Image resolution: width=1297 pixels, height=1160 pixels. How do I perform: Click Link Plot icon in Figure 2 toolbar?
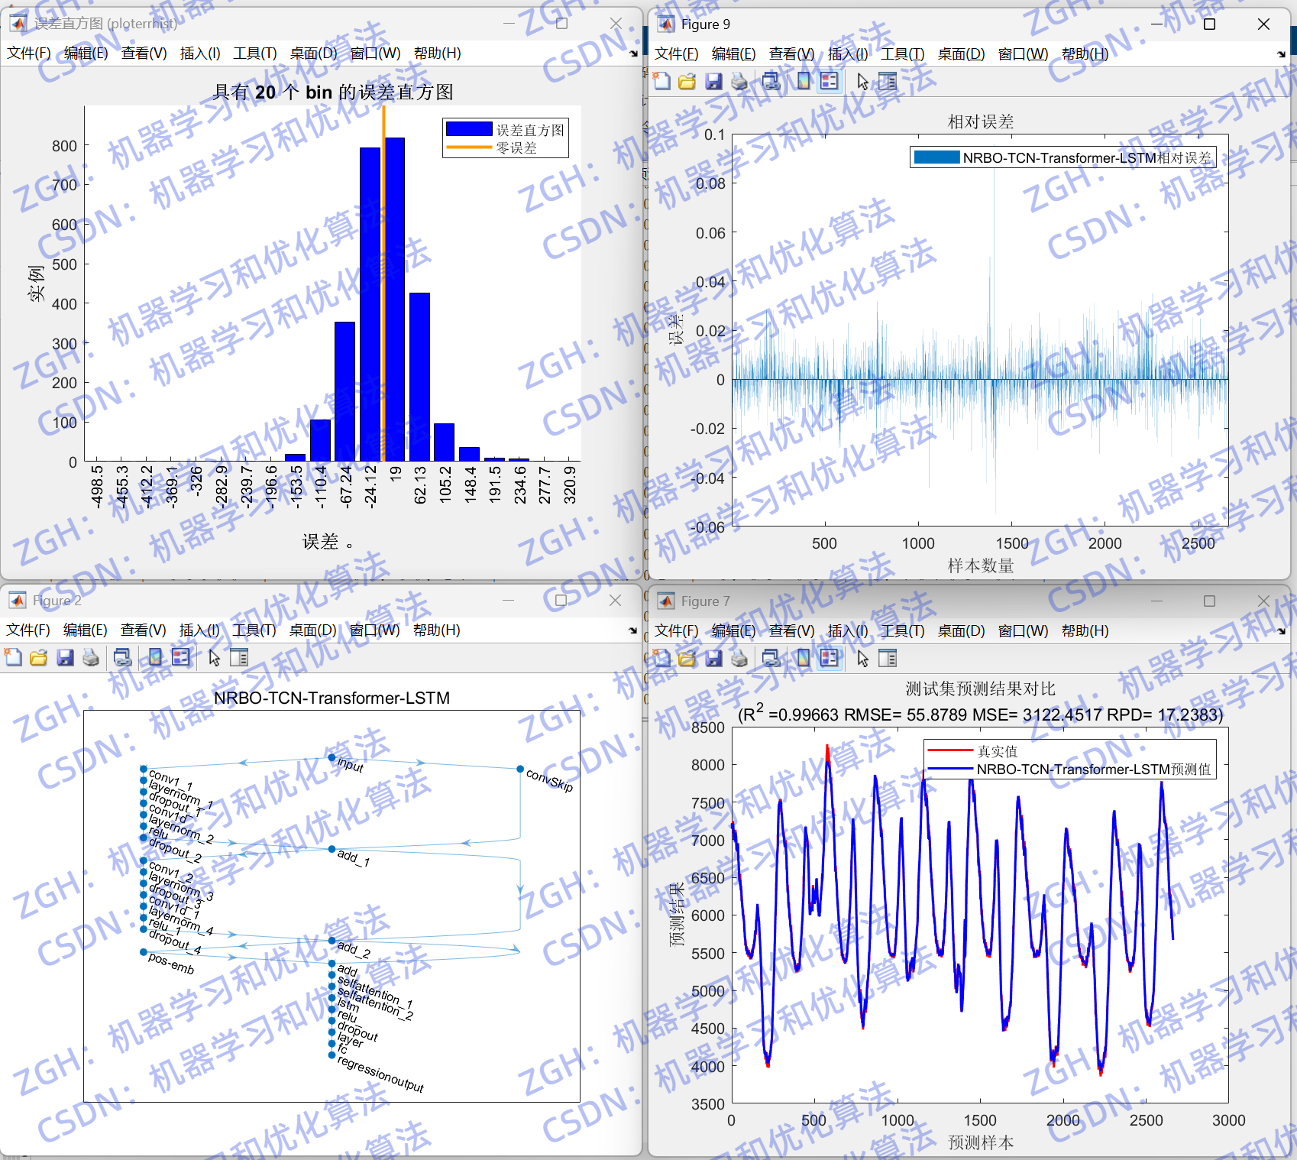point(123,657)
